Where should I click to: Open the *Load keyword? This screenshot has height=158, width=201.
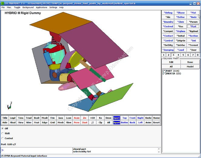180,50
